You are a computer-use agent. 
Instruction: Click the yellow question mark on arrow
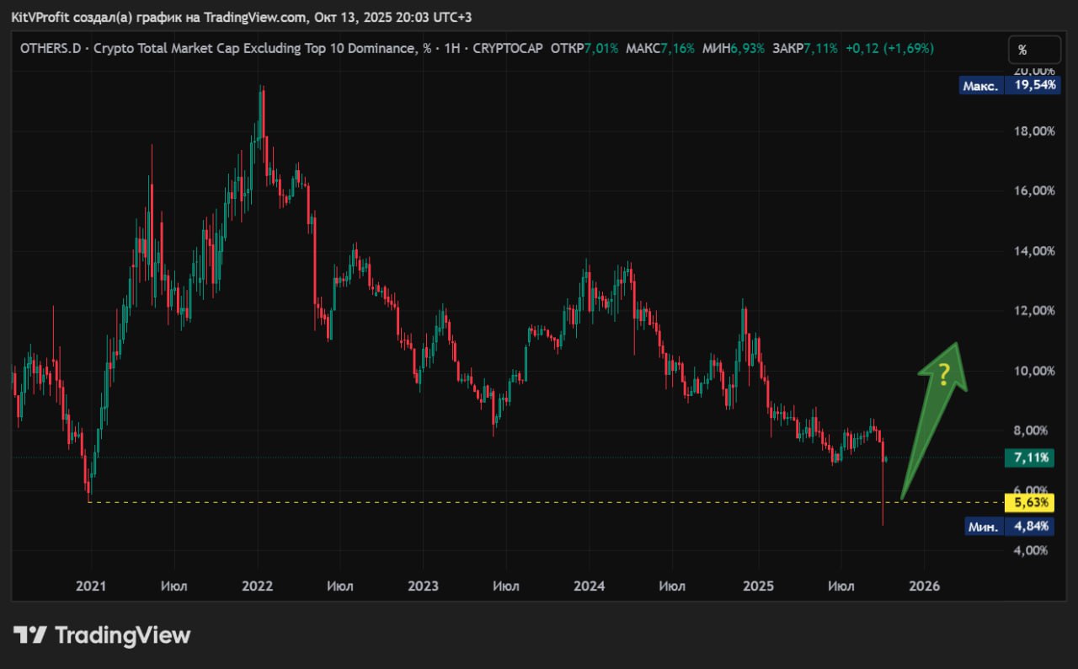[944, 373]
